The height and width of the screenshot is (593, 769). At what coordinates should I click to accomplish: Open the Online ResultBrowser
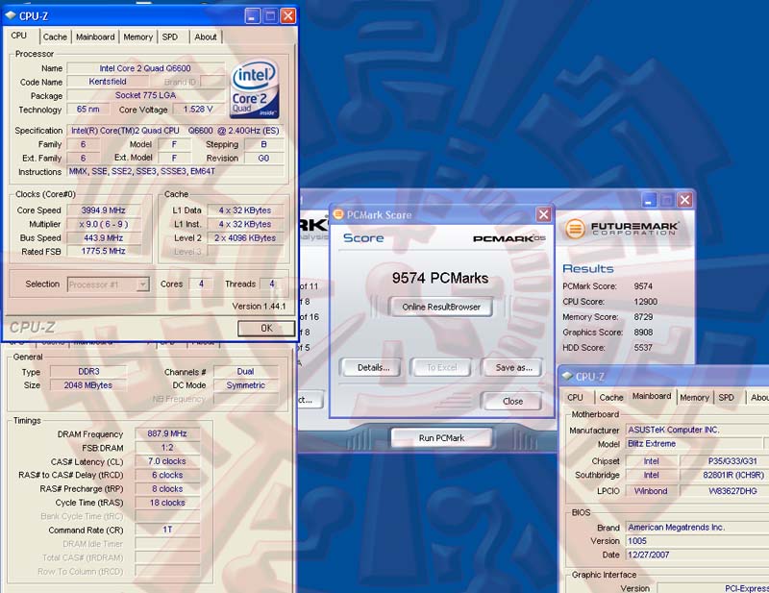click(441, 307)
